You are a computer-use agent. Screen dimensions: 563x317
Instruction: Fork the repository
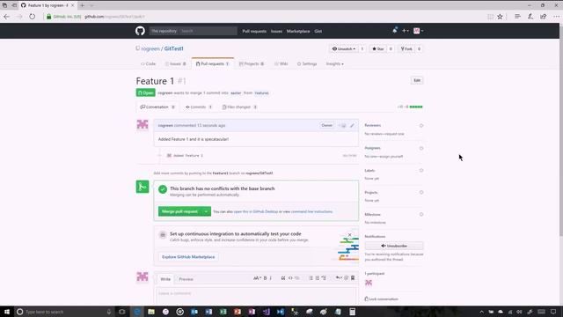point(406,49)
